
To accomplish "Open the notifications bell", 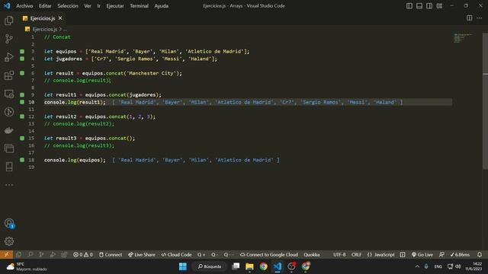I will click(x=480, y=254).
